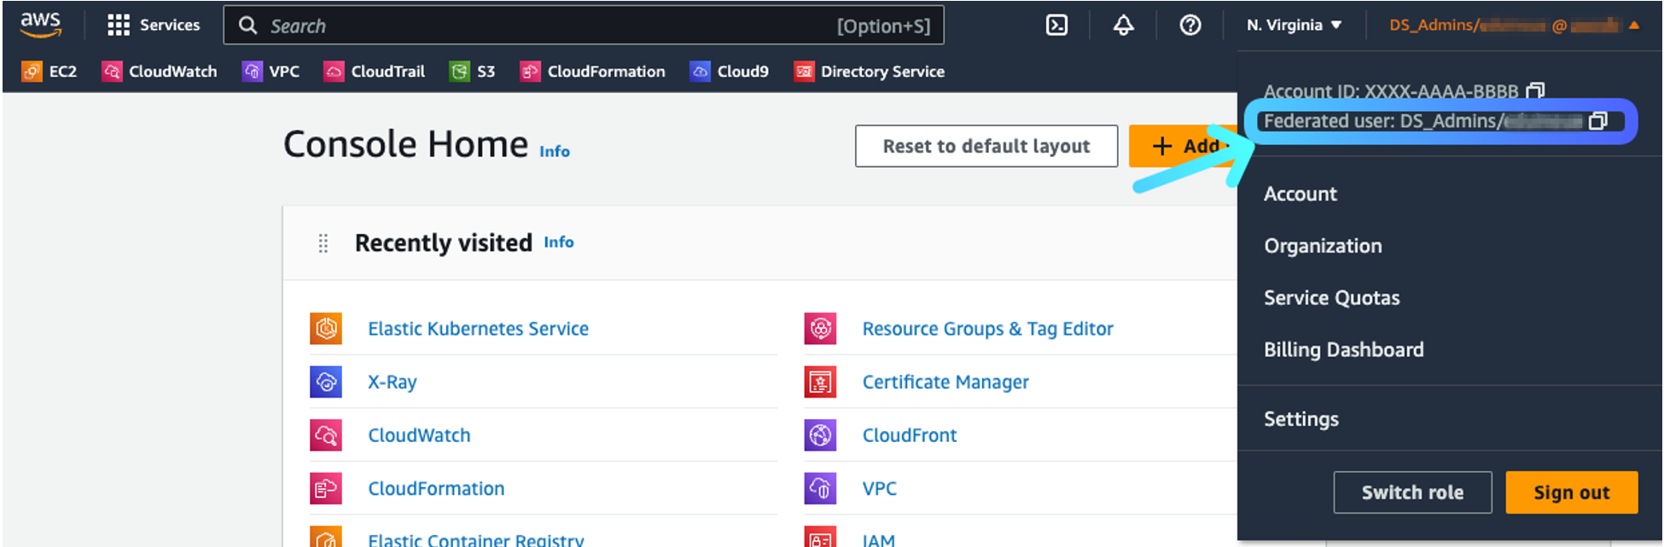Open the EC2 favorite shortcut
The image size is (1664, 547).
coord(49,72)
